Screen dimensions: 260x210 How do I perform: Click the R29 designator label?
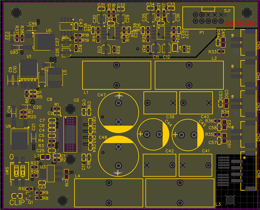pyautogui.click(x=118, y=50)
